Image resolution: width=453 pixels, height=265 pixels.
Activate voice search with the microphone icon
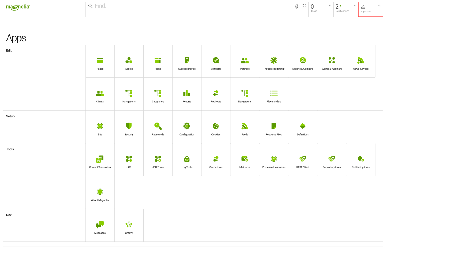(x=296, y=6)
